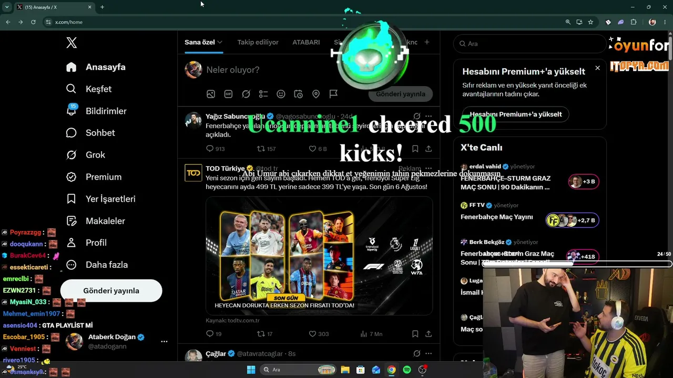This screenshot has height=378, width=673.
Task: Open the Windows Start menu
Action: click(251, 370)
